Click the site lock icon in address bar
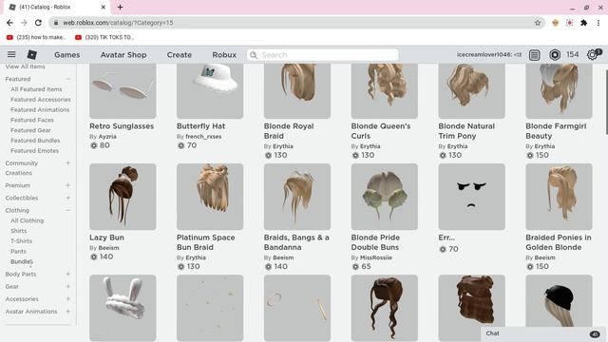This screenshot has height=342, width=608. pos(56,23)
